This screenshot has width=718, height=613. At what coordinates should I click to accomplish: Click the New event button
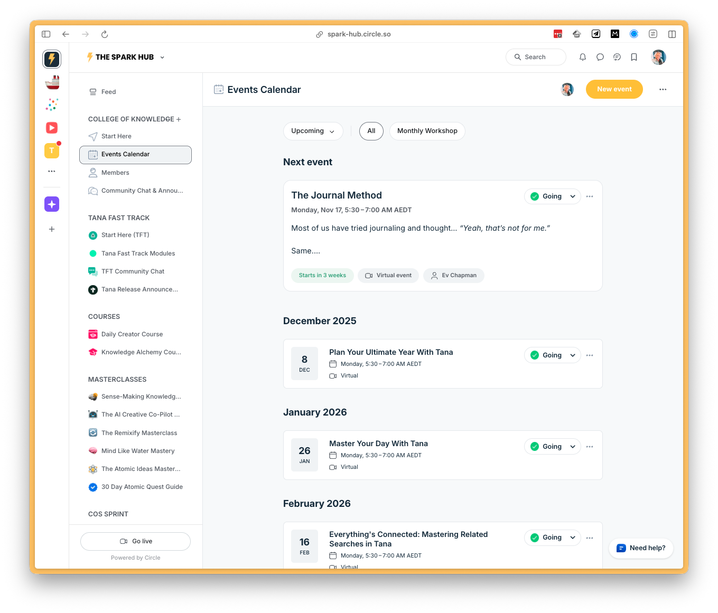pyautogui.click(x=614, y=89)
